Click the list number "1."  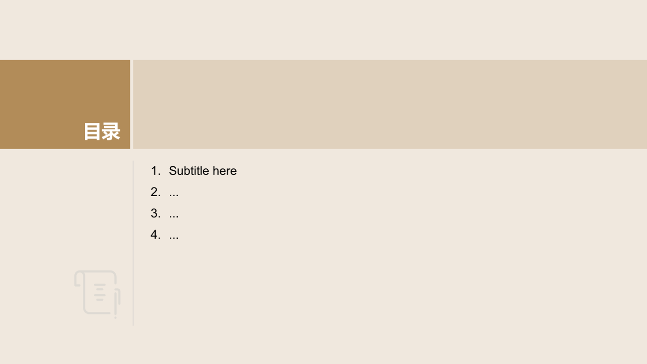[156, 171]
